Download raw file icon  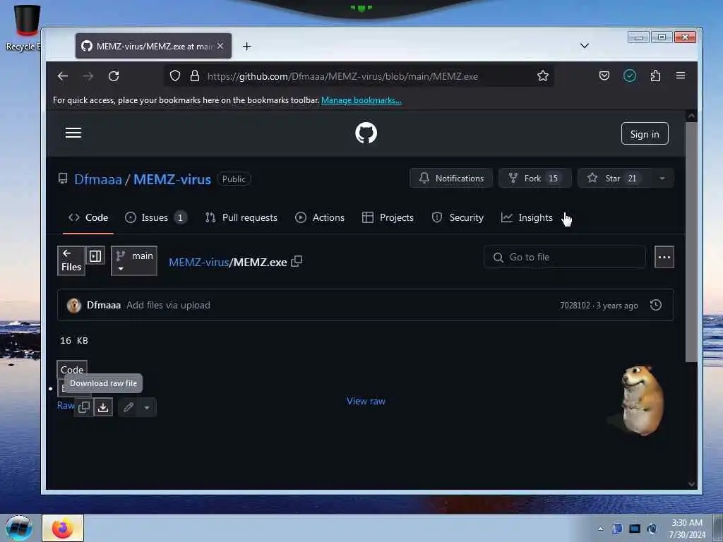(103, 407)
